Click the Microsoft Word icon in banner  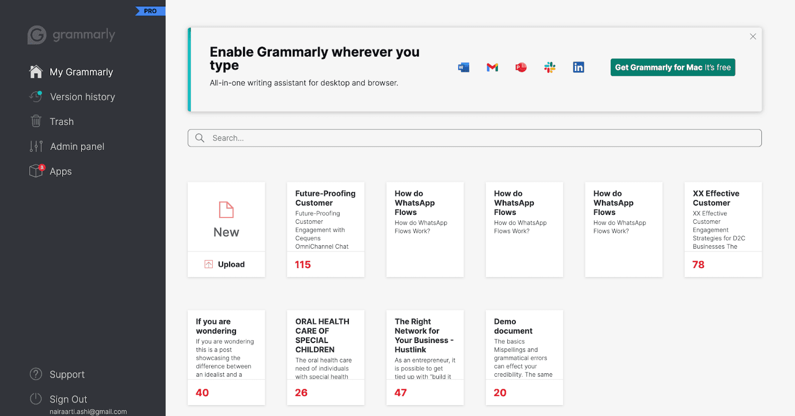coord(464,68)
